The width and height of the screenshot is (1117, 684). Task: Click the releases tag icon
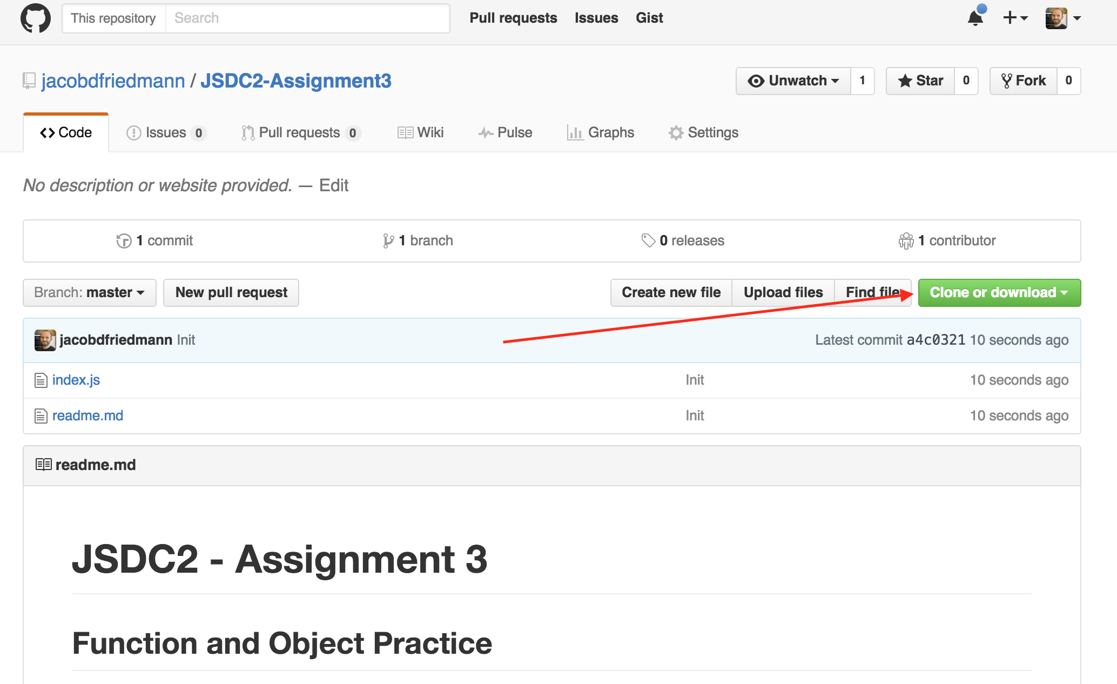pyautogui.click(x=648, y=240)
